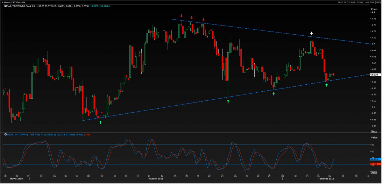The image size is (382, 184).
Task: Click the Price axis header label
Action: click(374, 9)
